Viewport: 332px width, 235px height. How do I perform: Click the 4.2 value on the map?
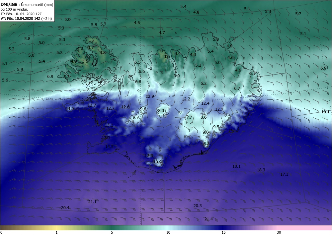coord(80,49)
